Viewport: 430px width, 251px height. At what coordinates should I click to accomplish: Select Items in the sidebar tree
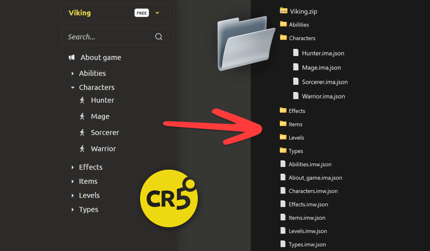coord(88,181)
